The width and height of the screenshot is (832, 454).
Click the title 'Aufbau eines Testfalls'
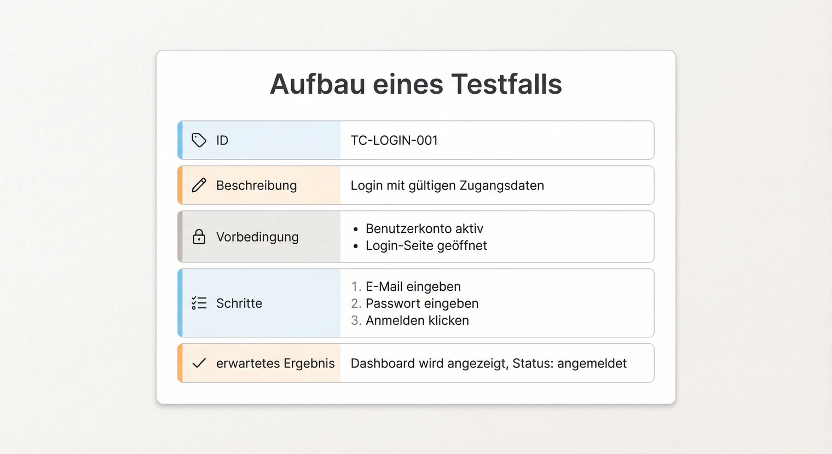416,84
